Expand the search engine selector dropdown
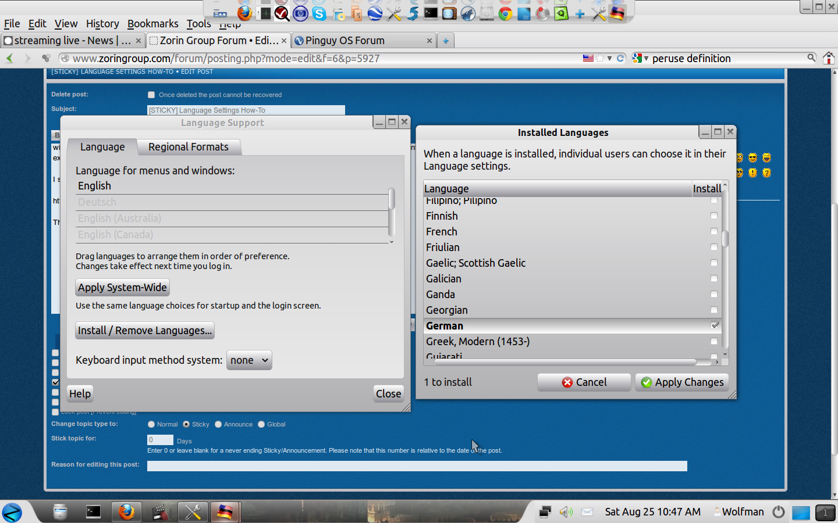The width and height of the screenshot is (838, 523). pos(641,58)
